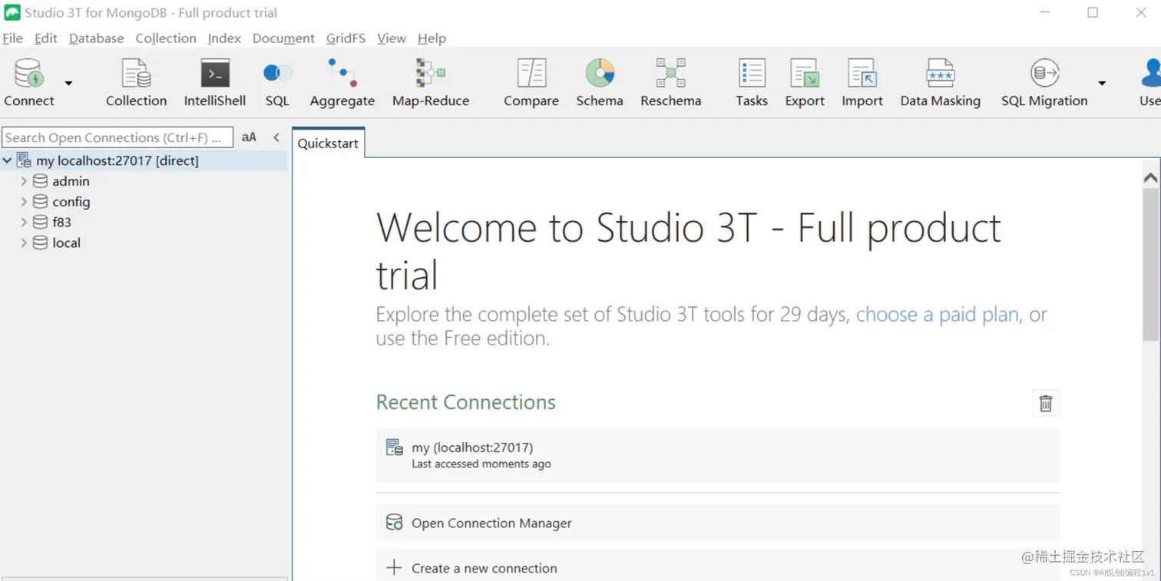Open the SQL Migration dropdown arrow
The width and height of the screenshot is (1161, 581).
pyautogui.click(x=1102, y=83)
